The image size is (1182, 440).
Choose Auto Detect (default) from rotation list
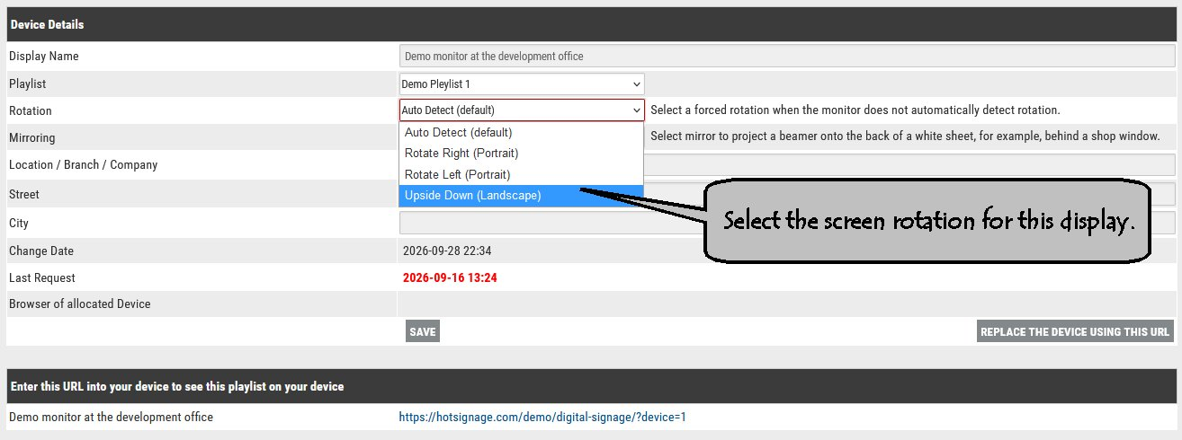pyautogui.click(x=522, y=133)
